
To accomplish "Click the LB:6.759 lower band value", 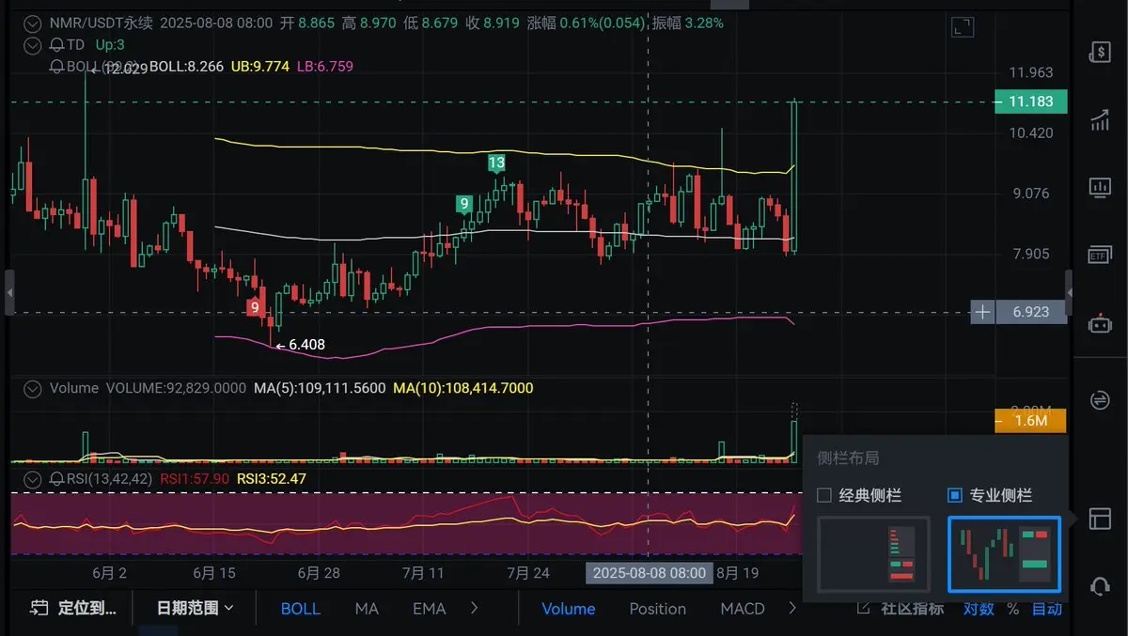I will pyautogui.click(x=325, y=67).
